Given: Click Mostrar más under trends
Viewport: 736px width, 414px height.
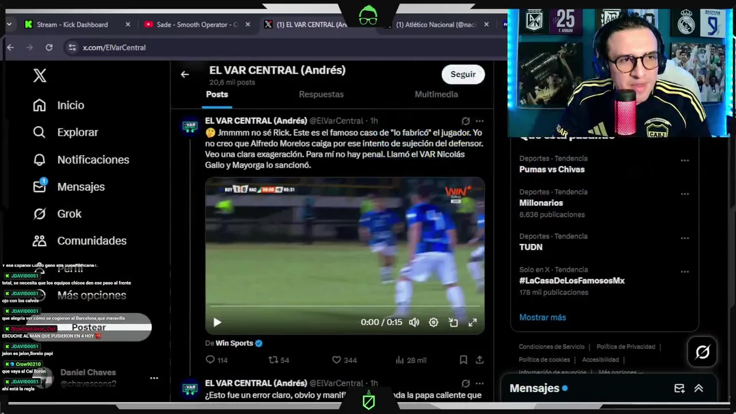Looking at the screenshot, I should pos(542,317).
